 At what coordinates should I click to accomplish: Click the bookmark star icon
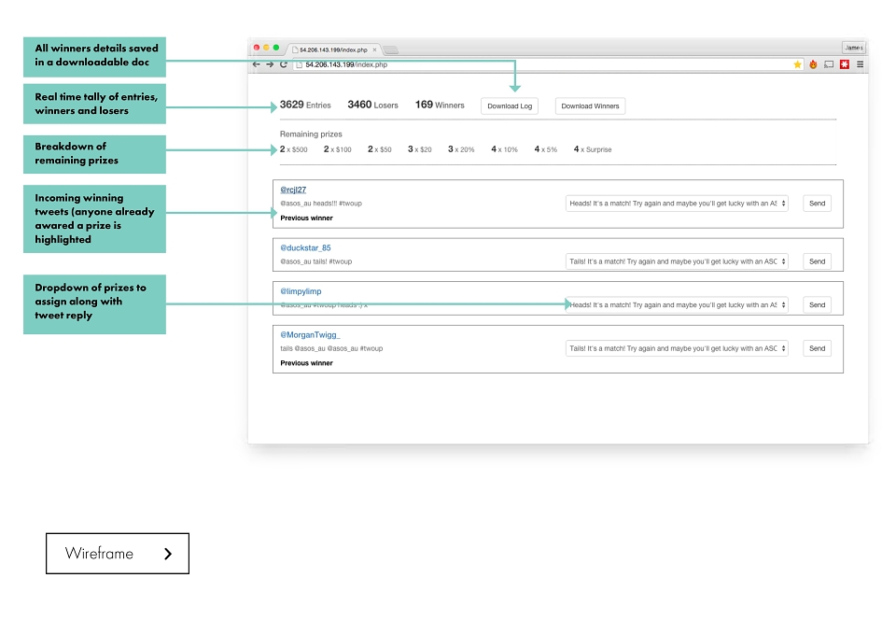click(797, 64)
